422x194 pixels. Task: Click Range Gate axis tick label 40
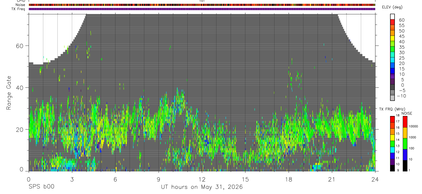click(20, 88)
